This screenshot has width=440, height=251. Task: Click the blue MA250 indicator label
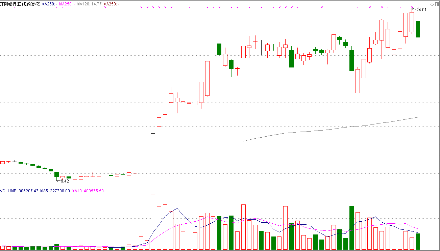[49, 4]
